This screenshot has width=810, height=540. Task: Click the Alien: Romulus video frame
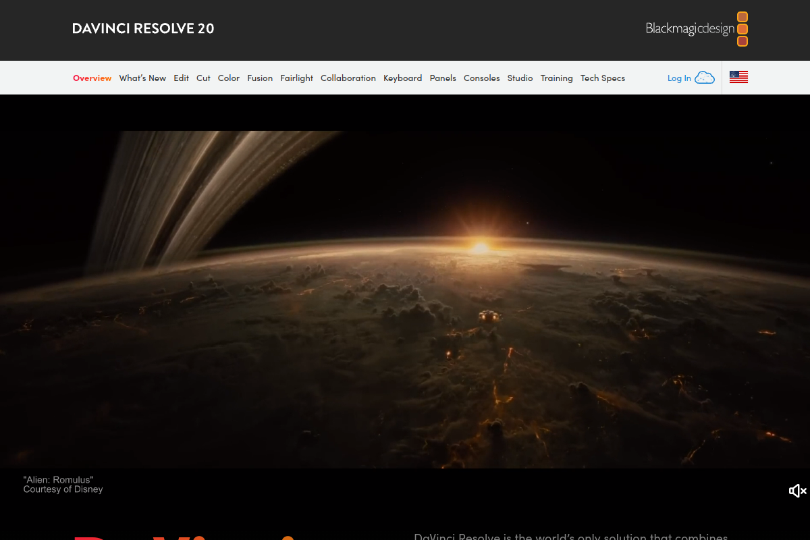pyautogui.click(x=405, y=283)
